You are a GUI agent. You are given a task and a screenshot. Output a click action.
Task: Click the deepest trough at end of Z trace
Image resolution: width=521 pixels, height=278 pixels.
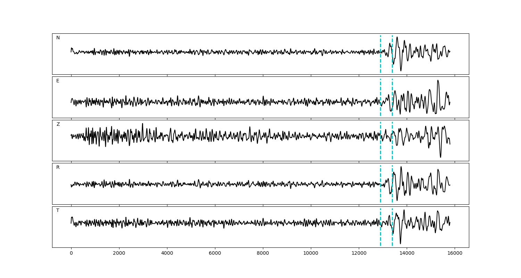tap(440, 157)
